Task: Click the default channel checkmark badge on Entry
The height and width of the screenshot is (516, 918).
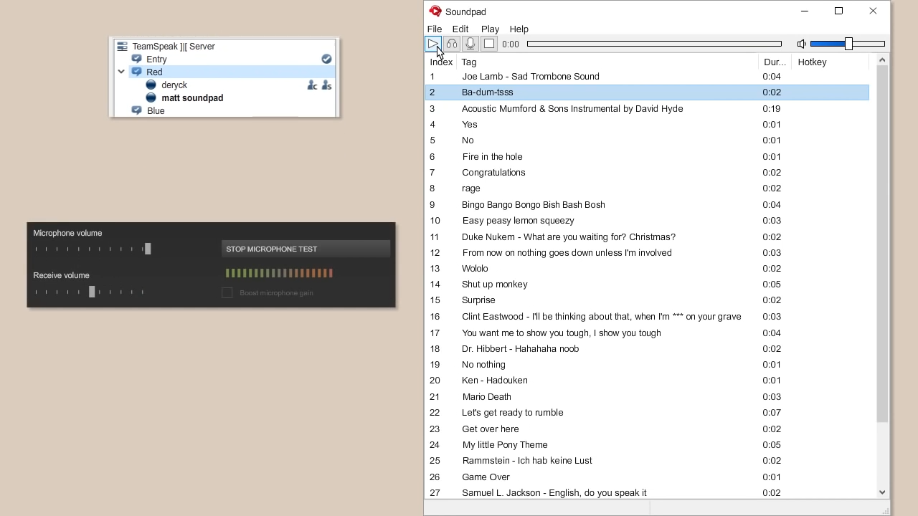Action: pos(326,59)
